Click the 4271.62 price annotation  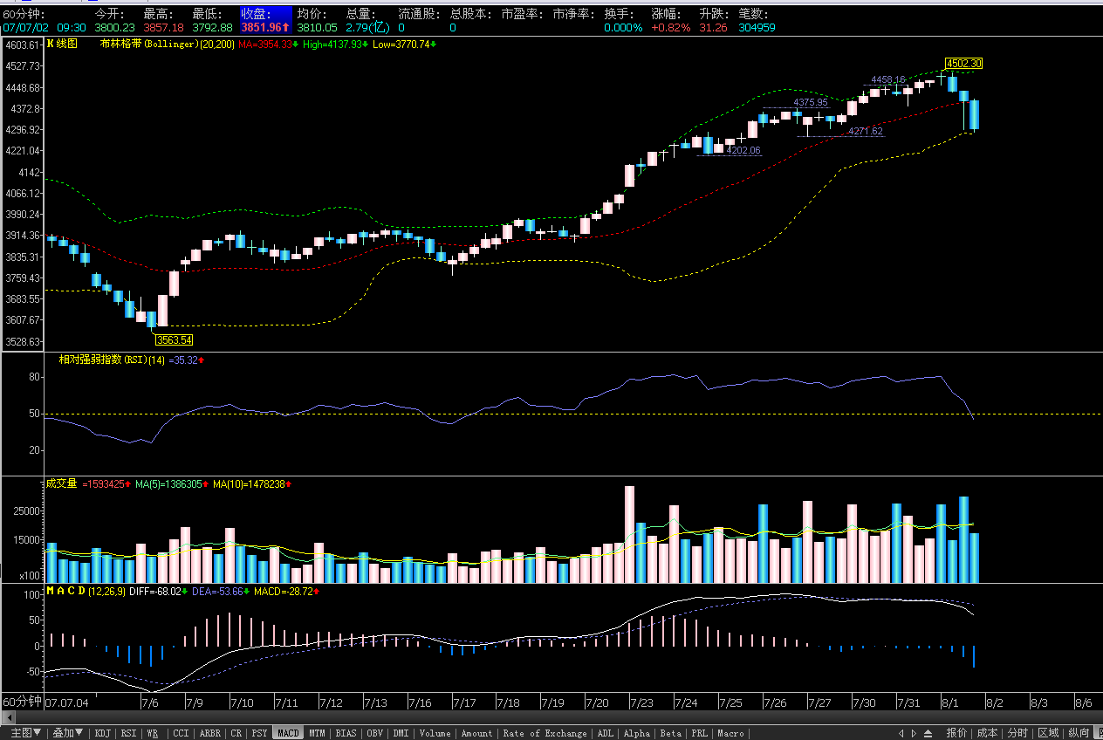[x=865, y=131]
